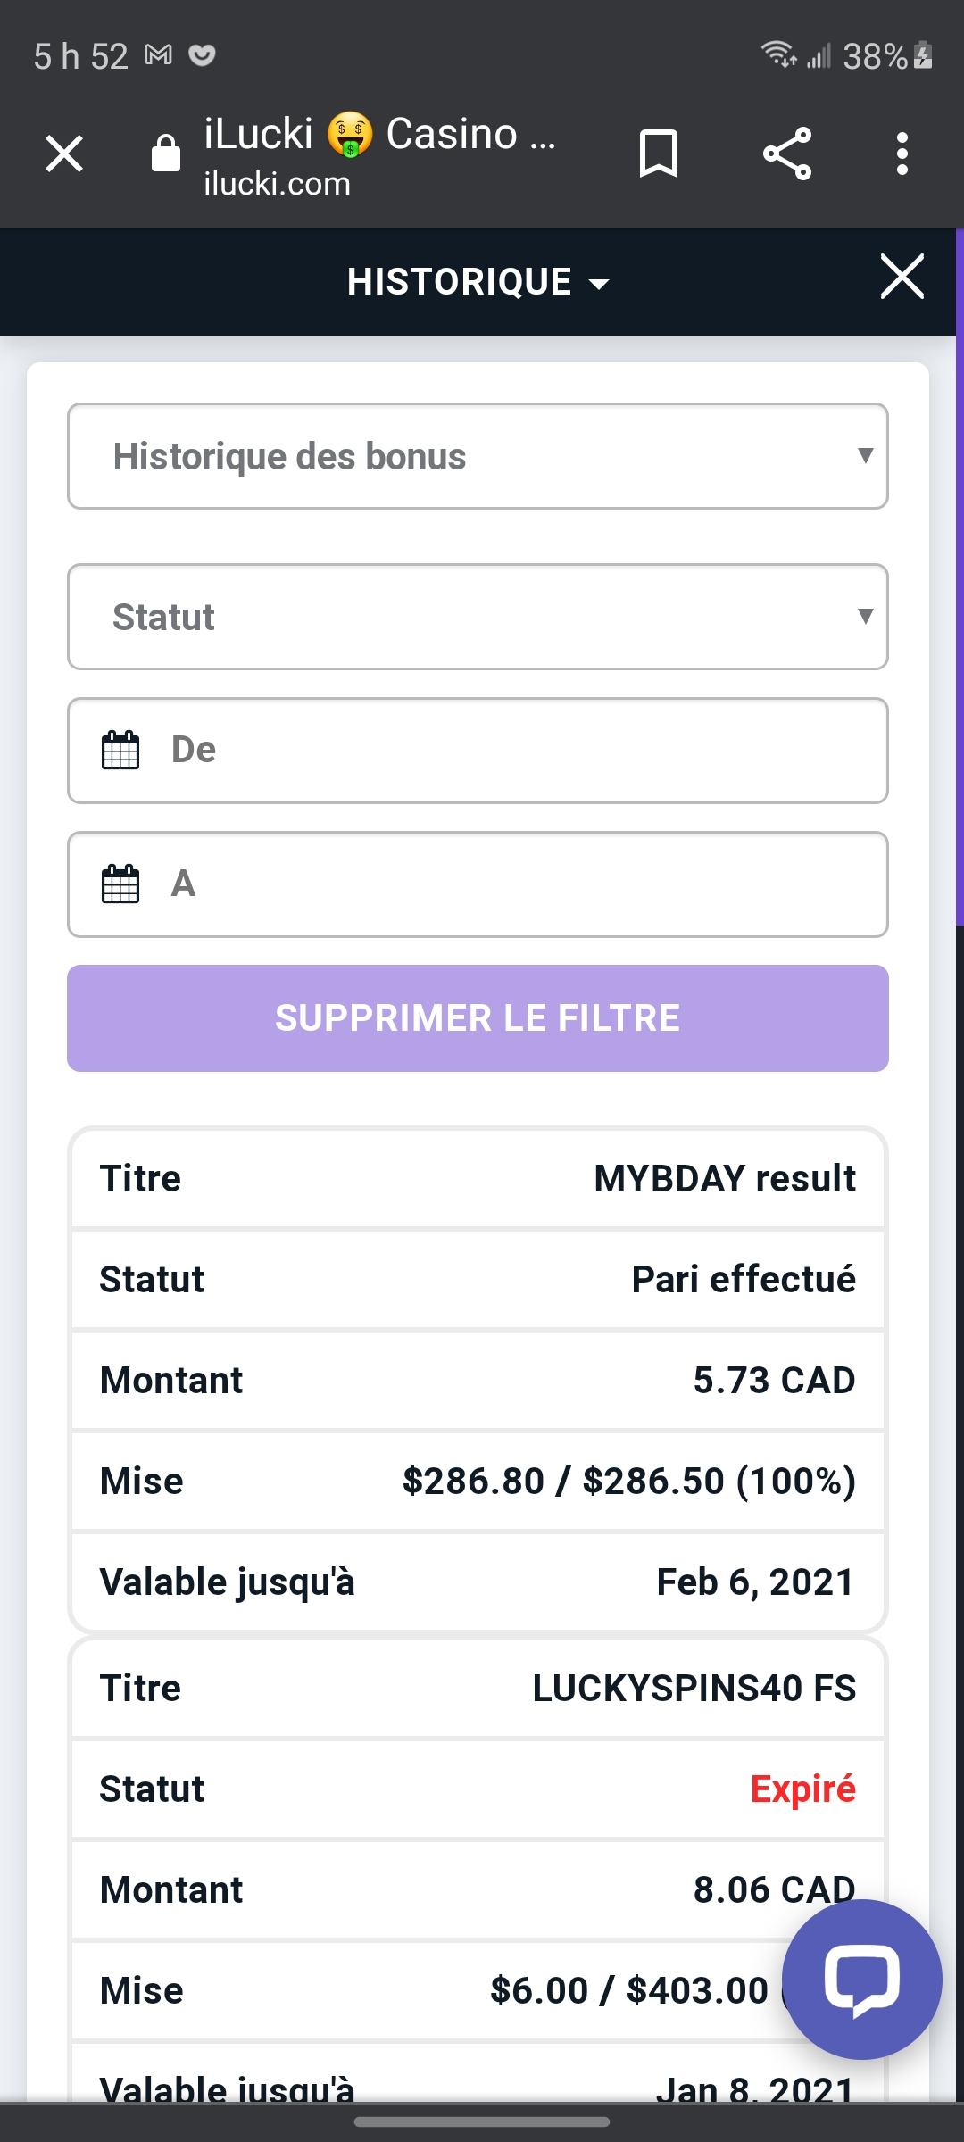Bookmark the iLucki page
Screen dimensions: 964x2142
pos(659,154)
